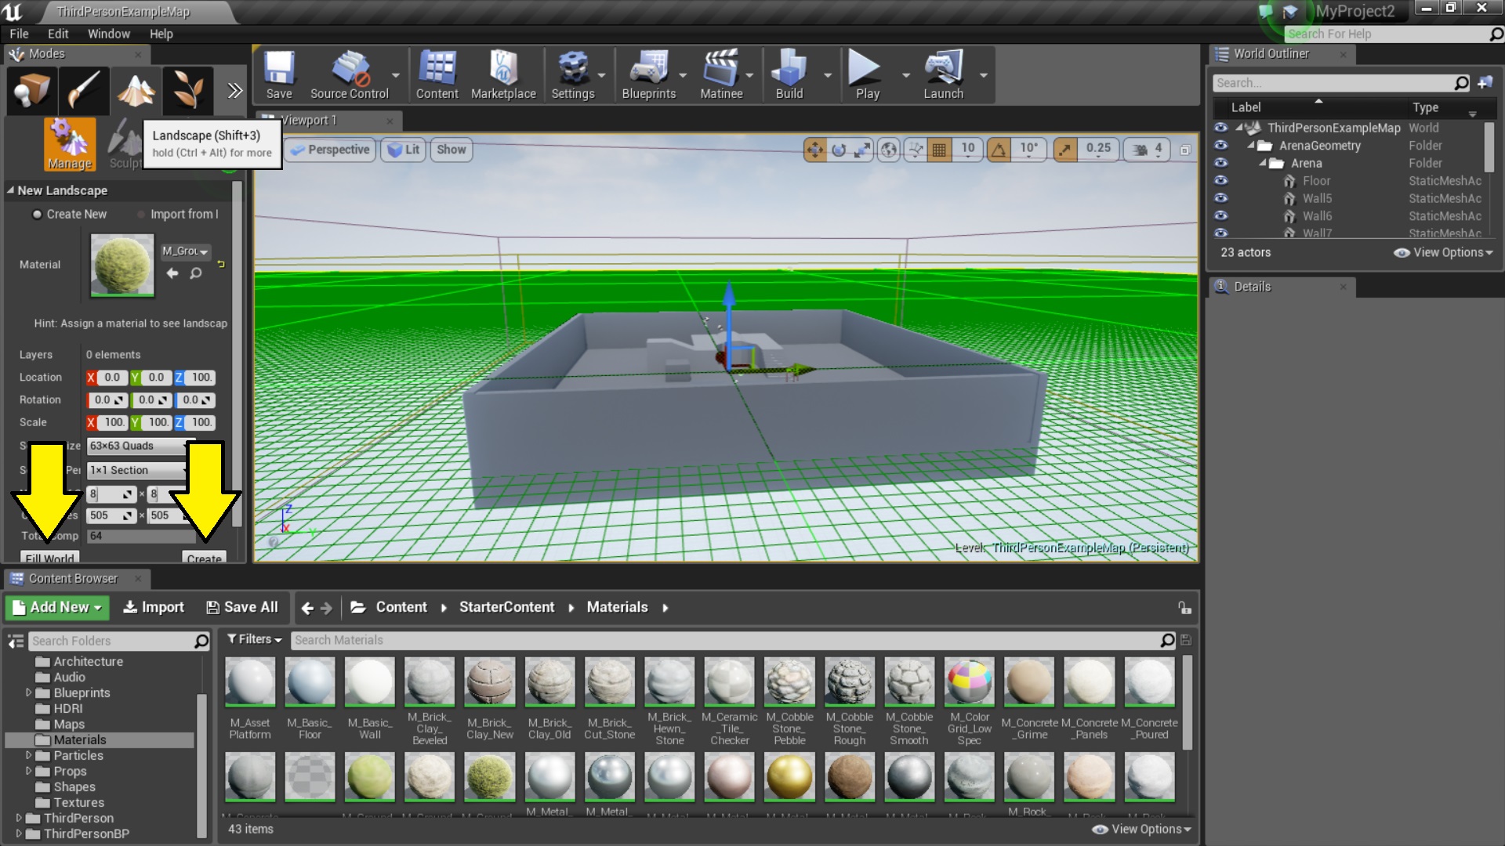Viewport: 1505px width, 846px height.
Task: Open the Help menu
Action: [x=161, y=34]
